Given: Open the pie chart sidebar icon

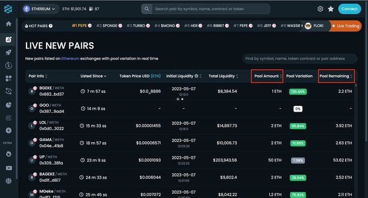Looking at the screenshot, I should click(x=9, y=105).
